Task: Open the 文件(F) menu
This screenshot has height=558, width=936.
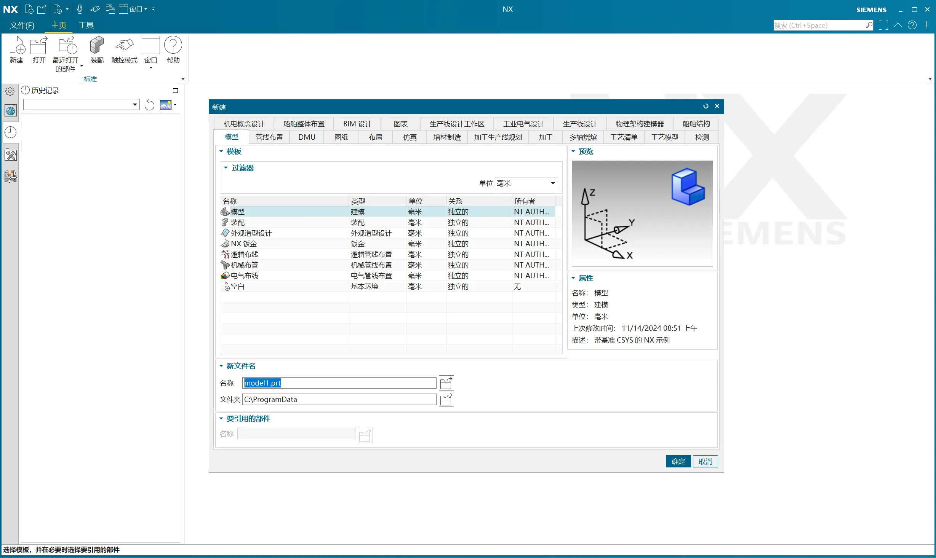Action: [x=22, y=25]
